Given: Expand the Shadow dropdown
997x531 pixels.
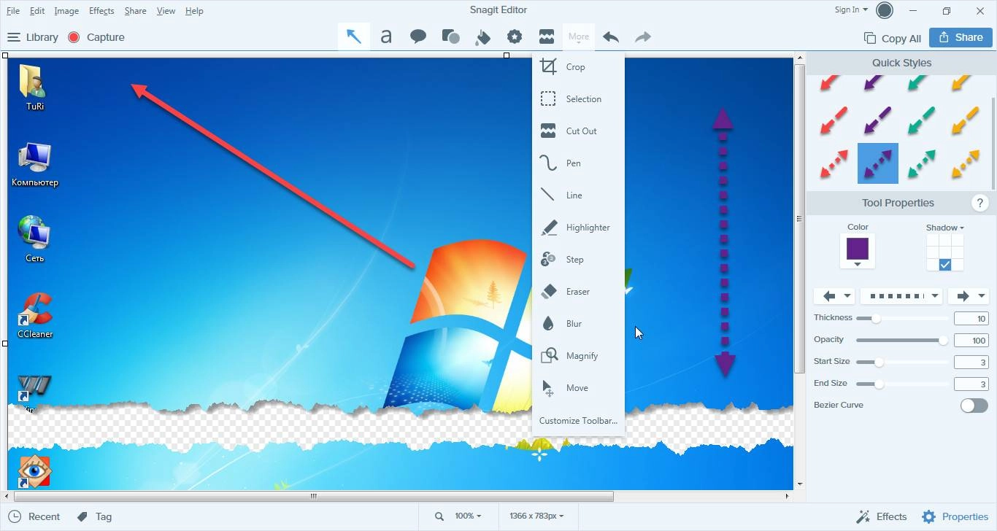Looking at the screenshot, I should (945, 228).
